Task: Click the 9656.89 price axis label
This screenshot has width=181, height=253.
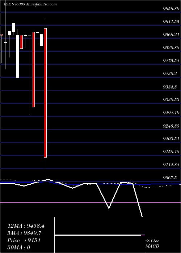Action: (171, 8)
